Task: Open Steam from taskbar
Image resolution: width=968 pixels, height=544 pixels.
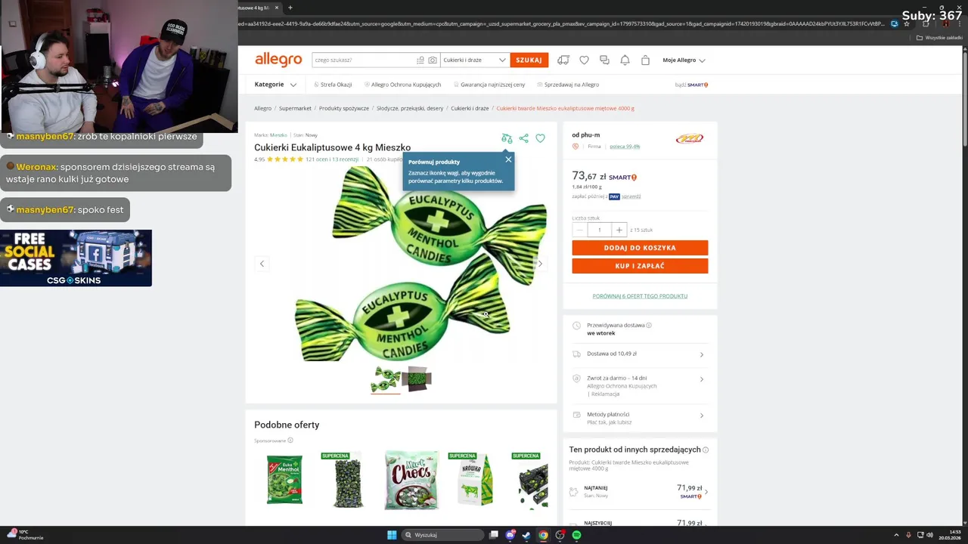Action: click(526, 535)
